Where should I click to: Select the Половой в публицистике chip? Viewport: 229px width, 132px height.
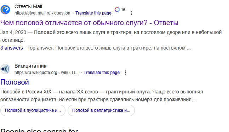(33, 110)
